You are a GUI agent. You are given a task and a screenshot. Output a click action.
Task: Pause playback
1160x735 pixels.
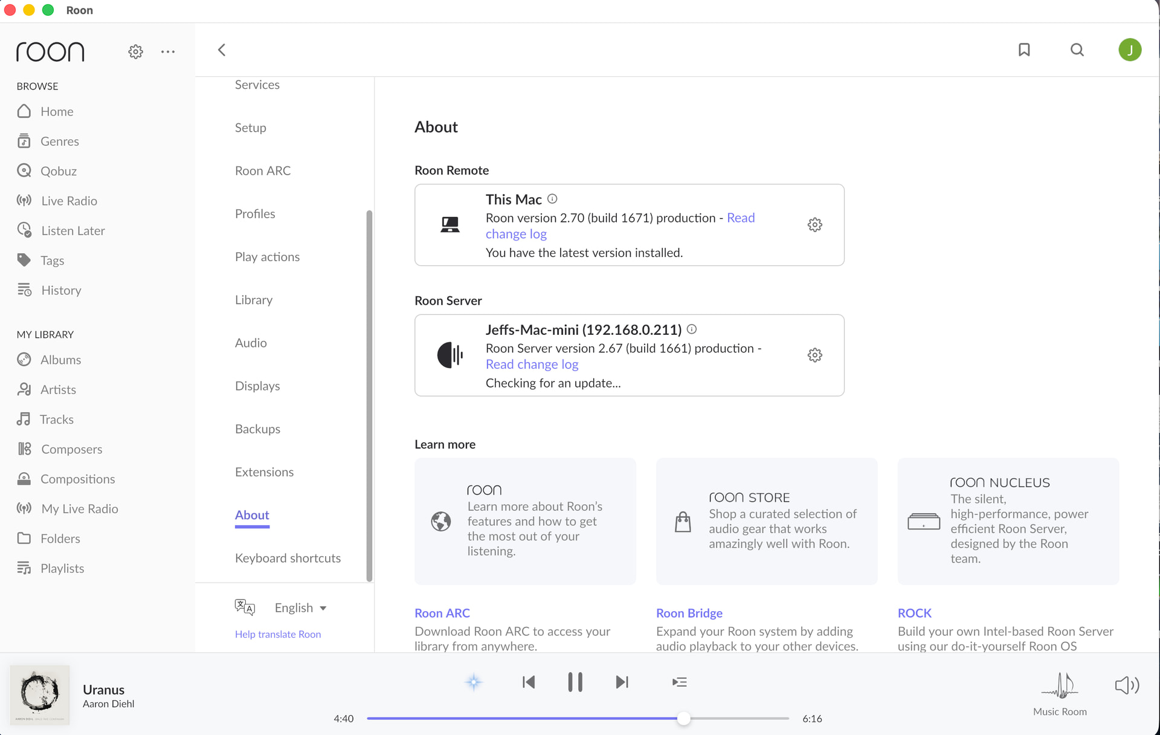pos(575,682)
